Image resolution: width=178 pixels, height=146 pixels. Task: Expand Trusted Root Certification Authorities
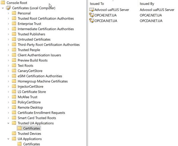8,18
